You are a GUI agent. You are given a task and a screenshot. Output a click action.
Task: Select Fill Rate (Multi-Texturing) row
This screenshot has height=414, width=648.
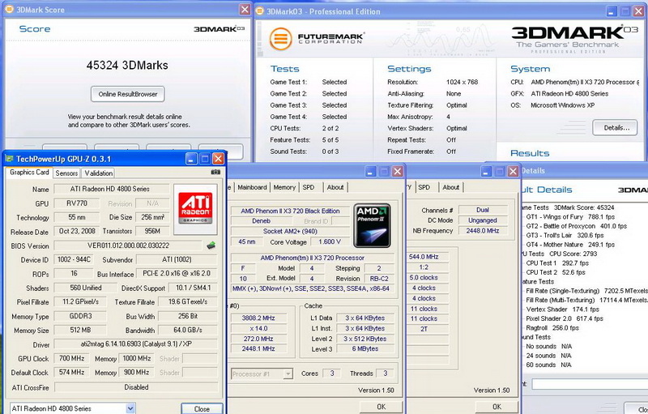click(x=586, y=300)
